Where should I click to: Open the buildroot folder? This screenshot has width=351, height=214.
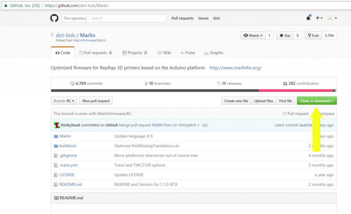coord(68,146)
